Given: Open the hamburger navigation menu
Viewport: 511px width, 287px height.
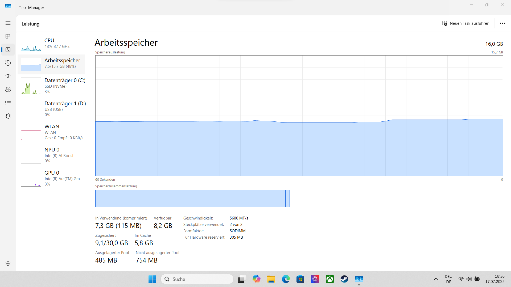Looking at the screenshot, I should (8, 23).
